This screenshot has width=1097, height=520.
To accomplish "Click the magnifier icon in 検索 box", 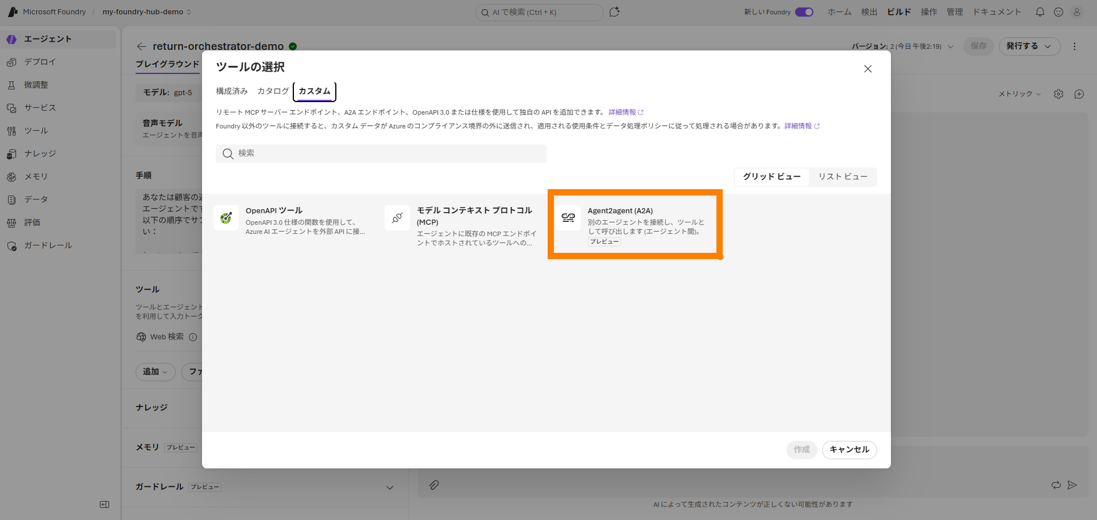I will (x=228, y=154).
